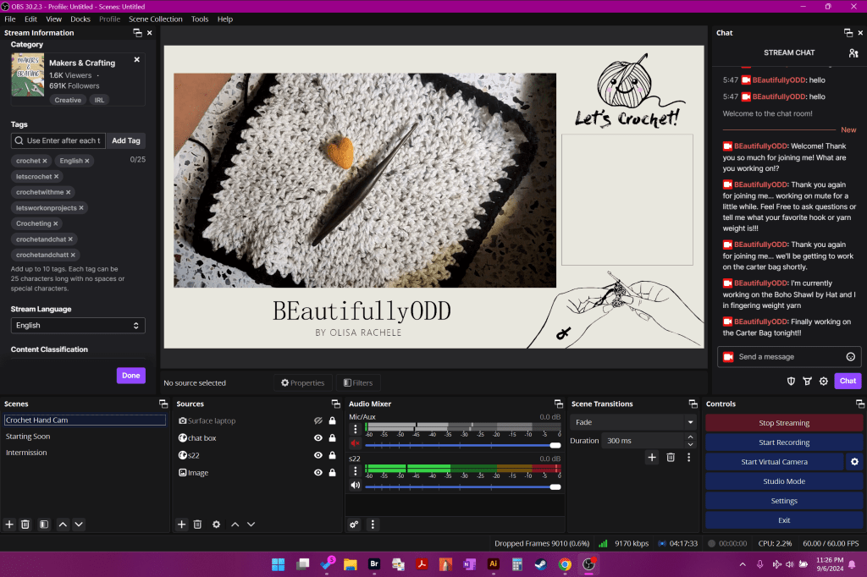The image size is (867, 577).
Task: Open the Stream Language dropdown
Action: click(77, 325)
